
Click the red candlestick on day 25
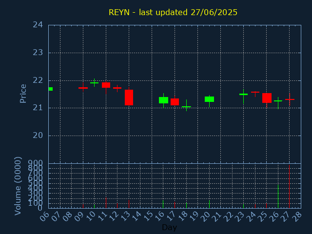(267, 98)
